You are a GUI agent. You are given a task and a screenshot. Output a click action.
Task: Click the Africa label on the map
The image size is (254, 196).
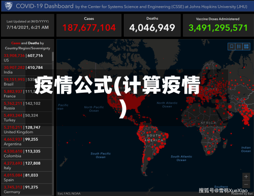tap(208, 123)
